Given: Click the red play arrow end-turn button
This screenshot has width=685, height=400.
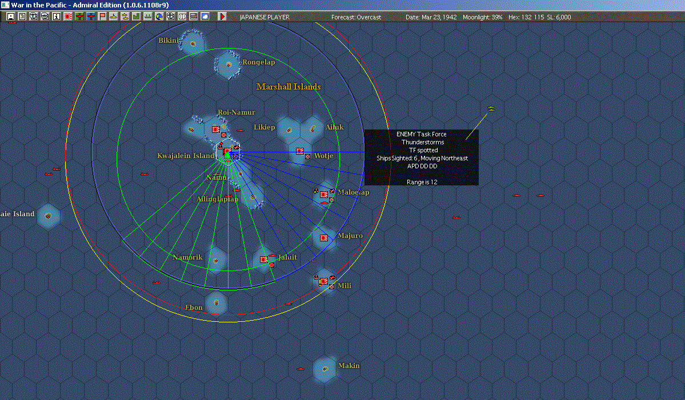Looking at the screenshot, I should point(222,17).
